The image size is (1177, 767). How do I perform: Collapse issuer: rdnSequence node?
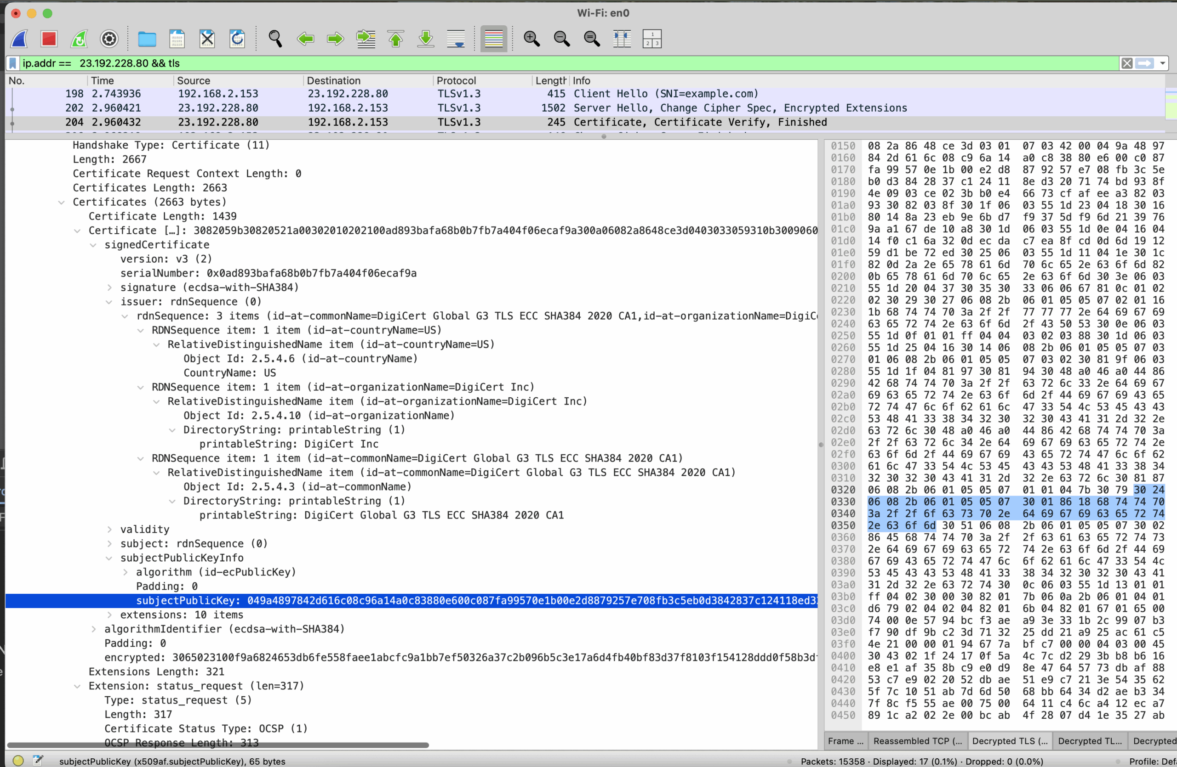(109, 302)
